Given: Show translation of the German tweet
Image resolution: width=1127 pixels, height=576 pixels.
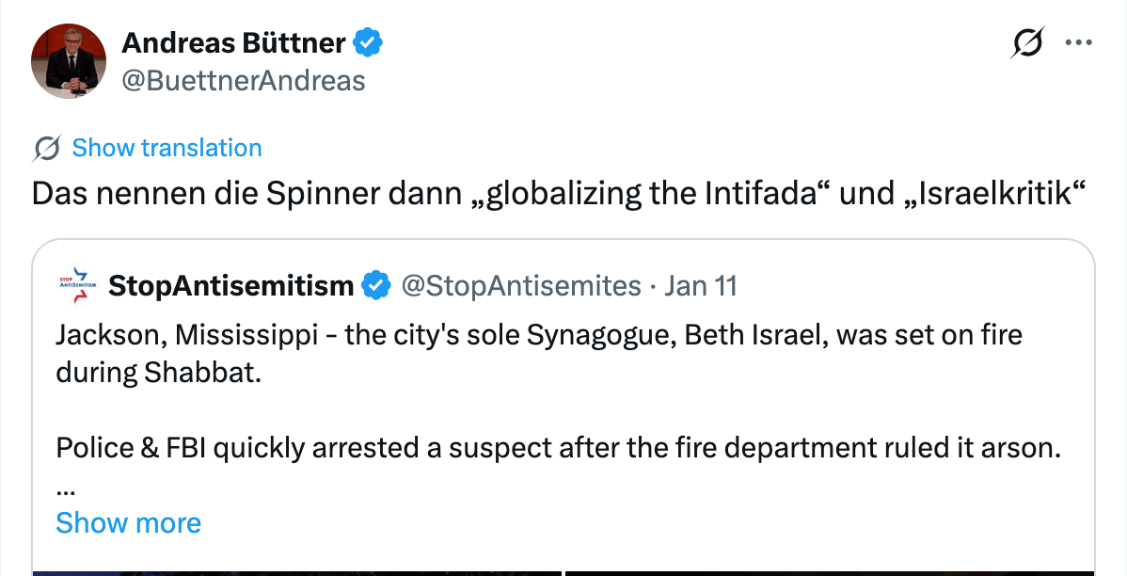Looking at the screenshot, I should (167, 148).
